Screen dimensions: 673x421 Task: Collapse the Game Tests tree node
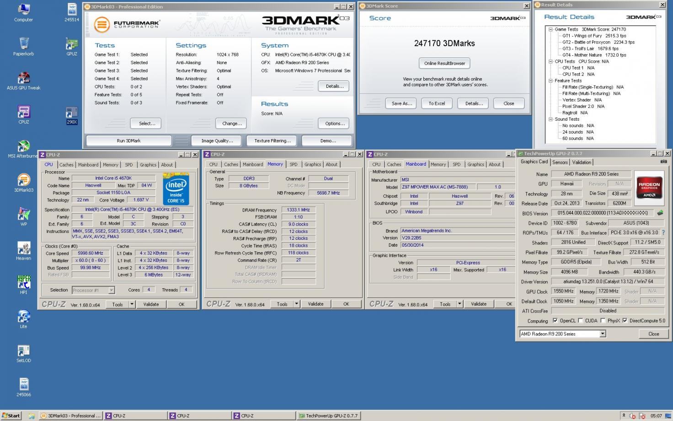tap(550, 29)
